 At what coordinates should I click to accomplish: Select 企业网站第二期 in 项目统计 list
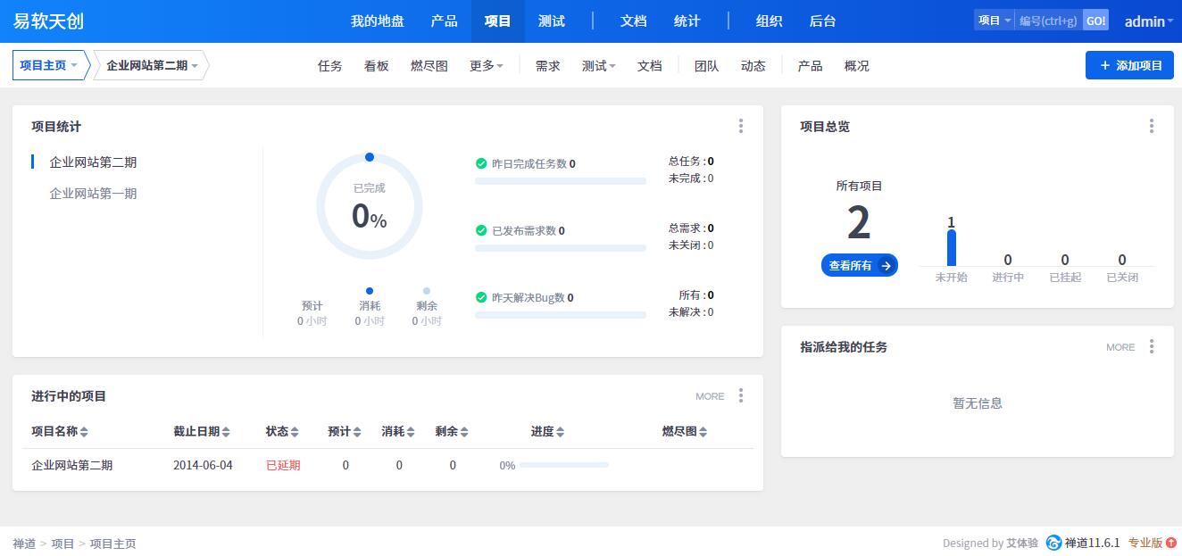93,162
